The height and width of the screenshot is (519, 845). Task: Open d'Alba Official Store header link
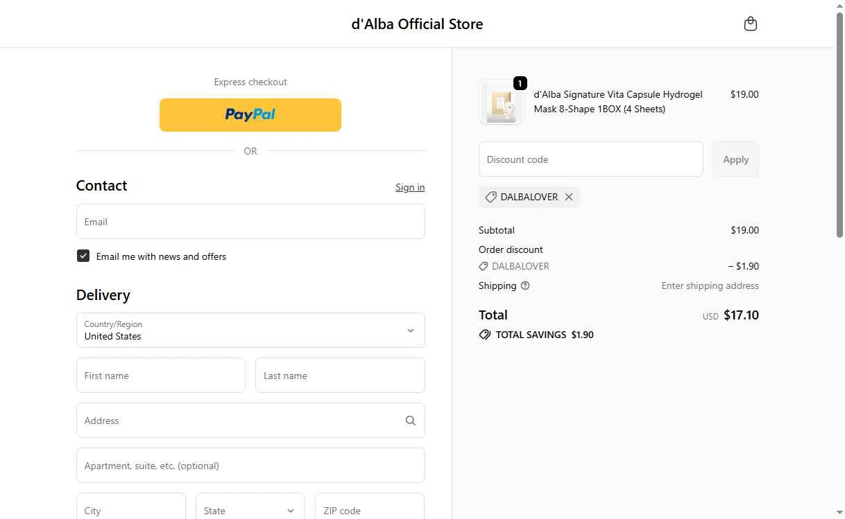tap(418, 24)
